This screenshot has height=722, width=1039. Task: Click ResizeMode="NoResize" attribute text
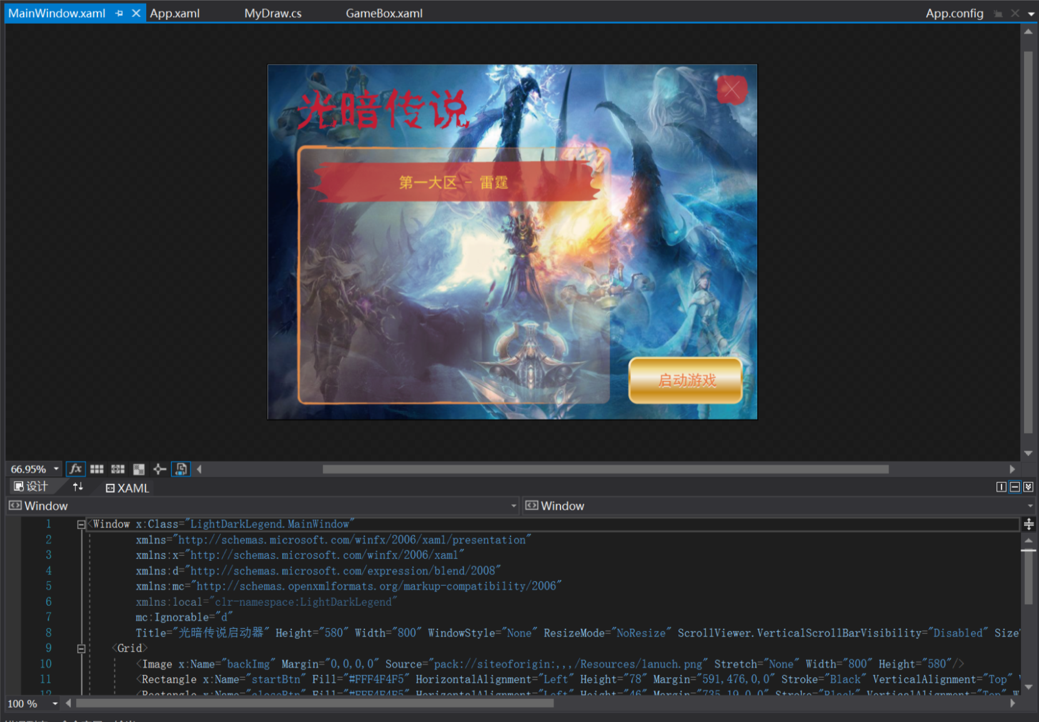[608, 633]
